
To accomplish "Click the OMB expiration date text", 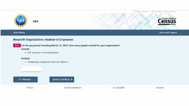I will (164, 11).
